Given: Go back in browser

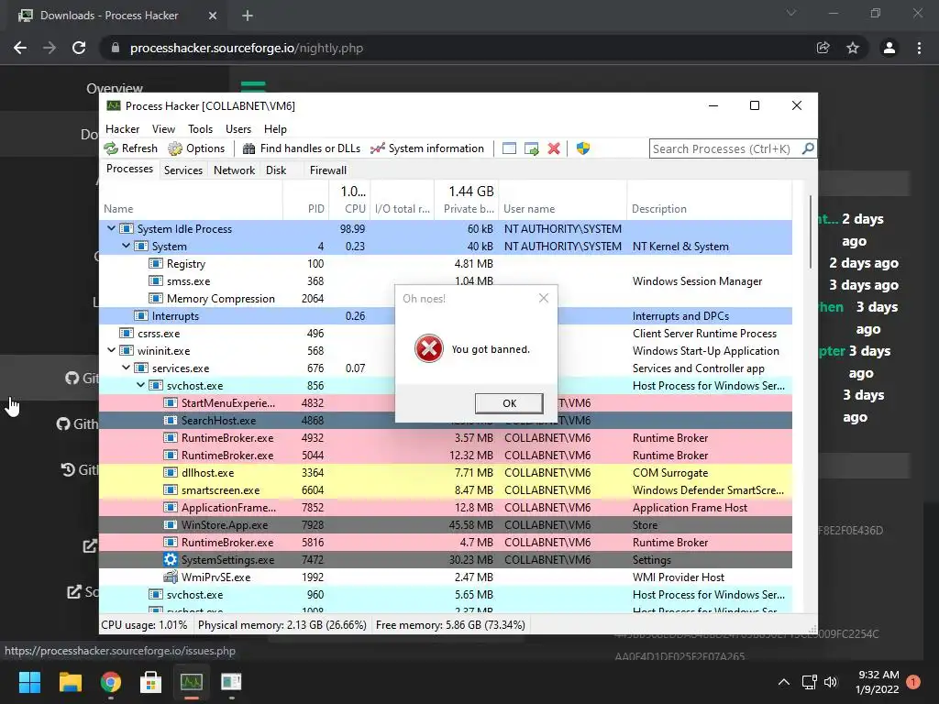Looking at the screenshot, I should coord(20,48).
